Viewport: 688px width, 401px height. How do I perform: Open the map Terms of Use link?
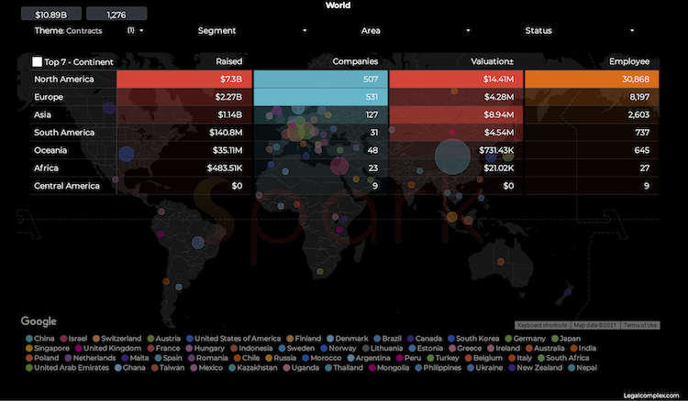(640, 325)
